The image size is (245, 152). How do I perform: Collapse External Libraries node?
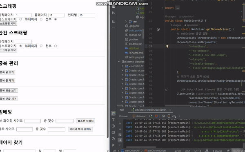(119, 62)
